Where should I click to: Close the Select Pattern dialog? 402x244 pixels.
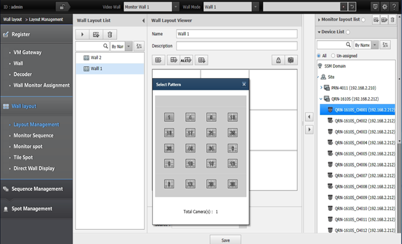[x=244, y=84]
